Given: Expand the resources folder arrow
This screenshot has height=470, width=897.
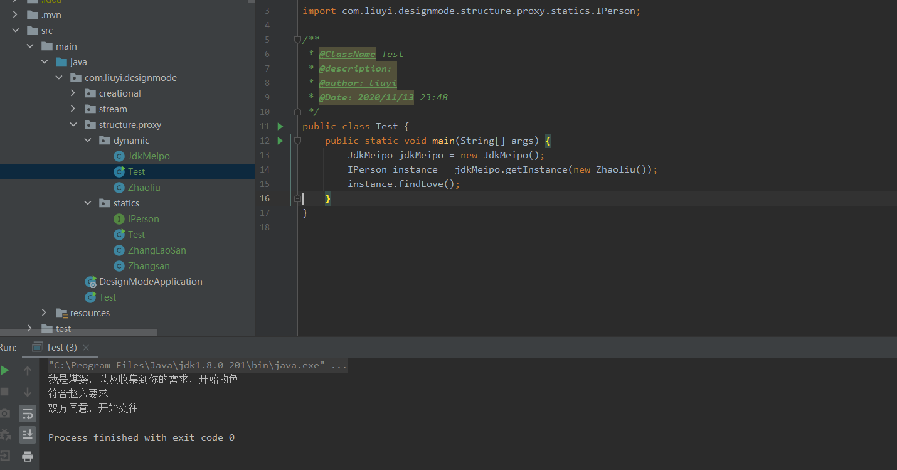Looking at the screenshot, I should point(44,313).
